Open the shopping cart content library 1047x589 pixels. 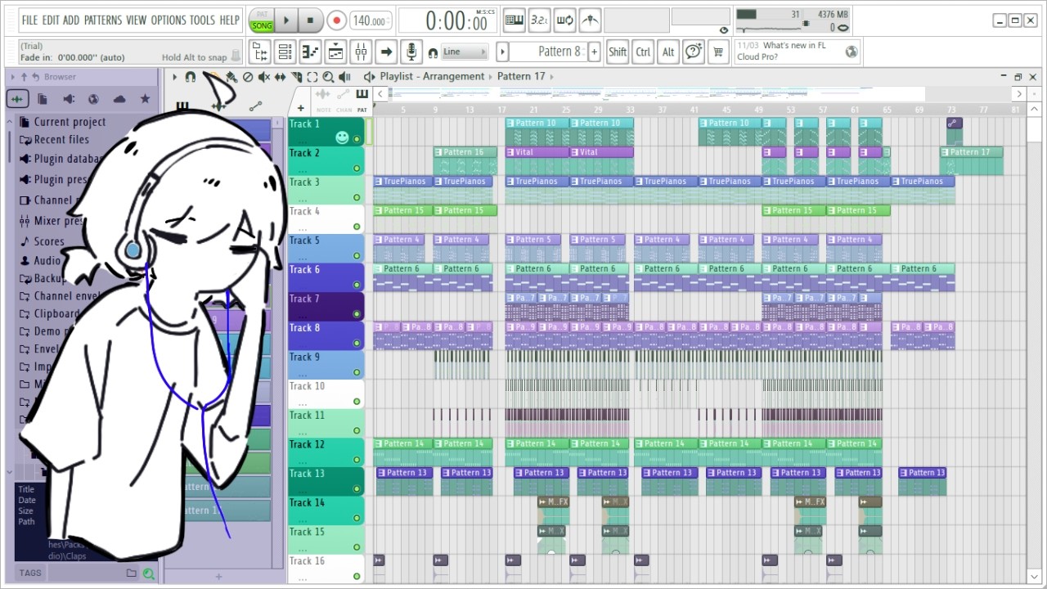tap(718, 52)
